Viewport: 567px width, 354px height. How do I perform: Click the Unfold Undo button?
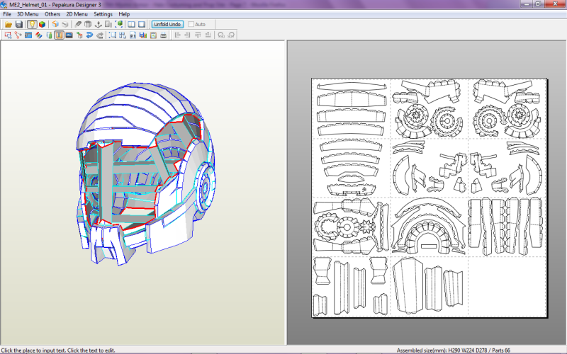pos(167,24)
